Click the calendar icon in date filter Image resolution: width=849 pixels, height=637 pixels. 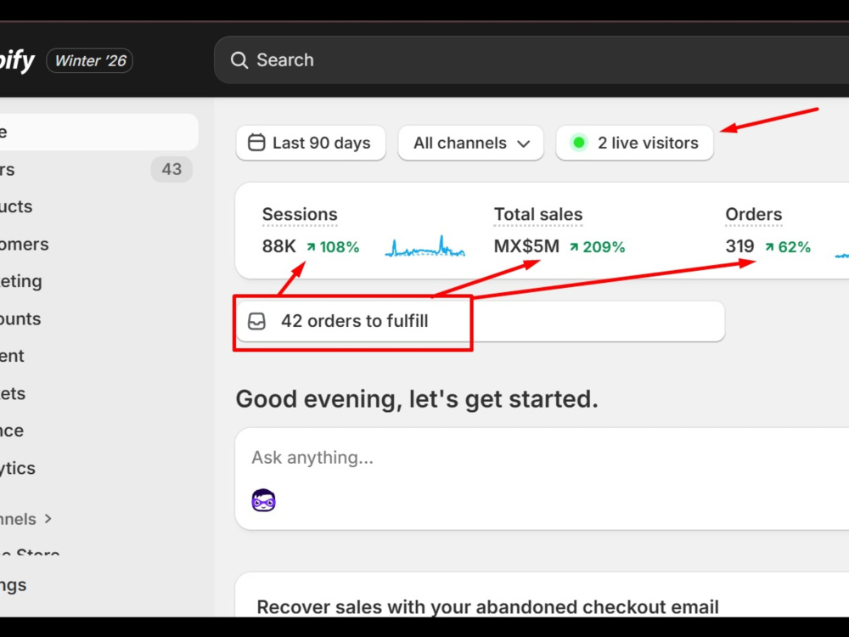tap(256, 143)
